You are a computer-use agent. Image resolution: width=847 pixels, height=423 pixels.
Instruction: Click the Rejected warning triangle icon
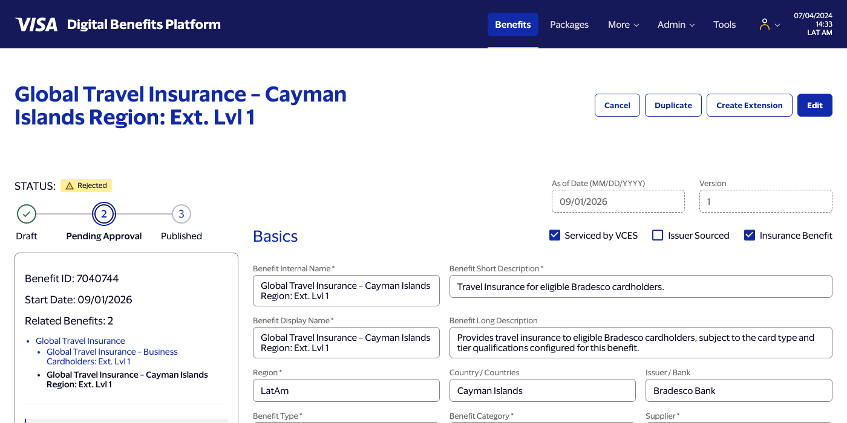[70, 186]
